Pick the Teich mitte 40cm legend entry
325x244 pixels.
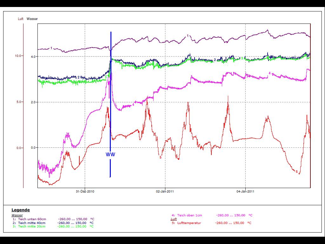click(x=32, y=223)
